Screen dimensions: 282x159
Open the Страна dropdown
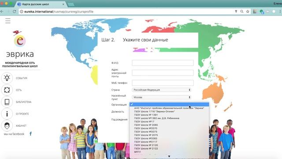162,90
